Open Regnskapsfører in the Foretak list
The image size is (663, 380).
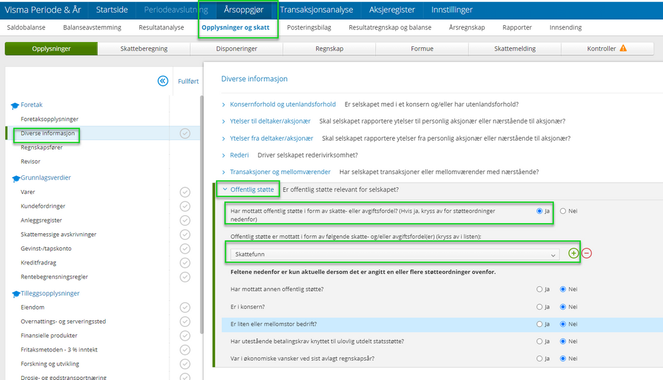[41, 147]
